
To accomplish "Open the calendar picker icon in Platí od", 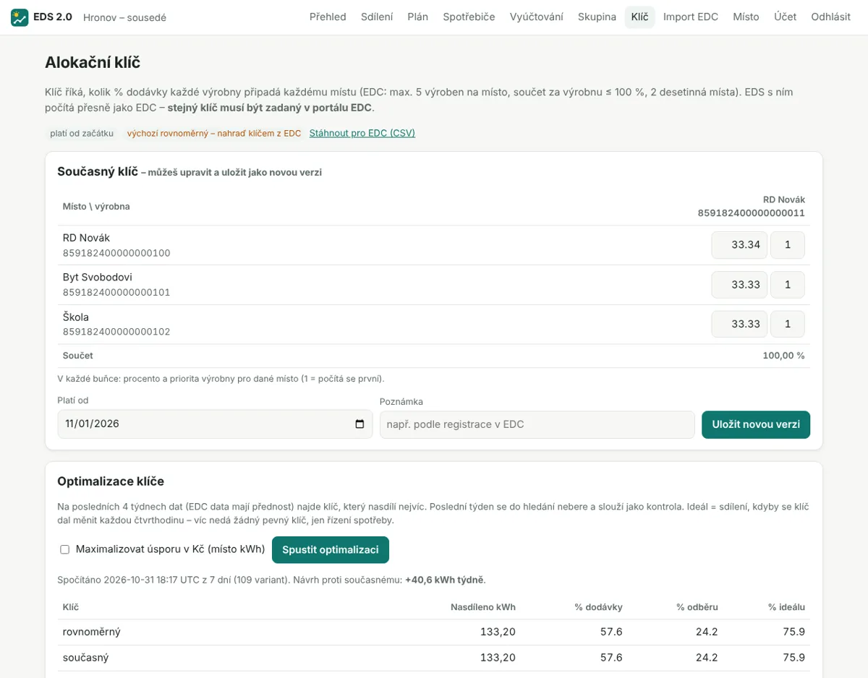I will tap(359, 424).
